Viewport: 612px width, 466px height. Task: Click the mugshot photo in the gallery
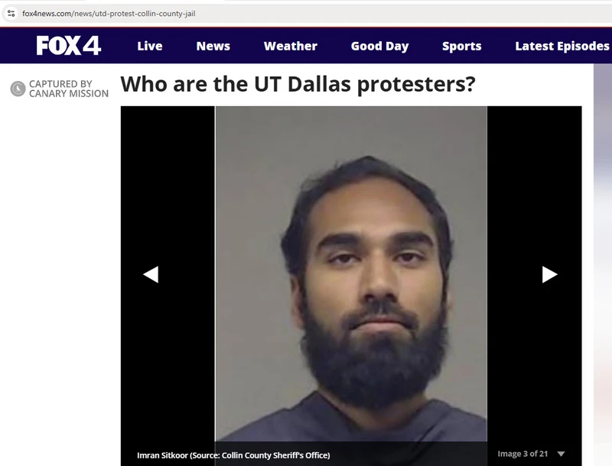(x=351, y=273)
